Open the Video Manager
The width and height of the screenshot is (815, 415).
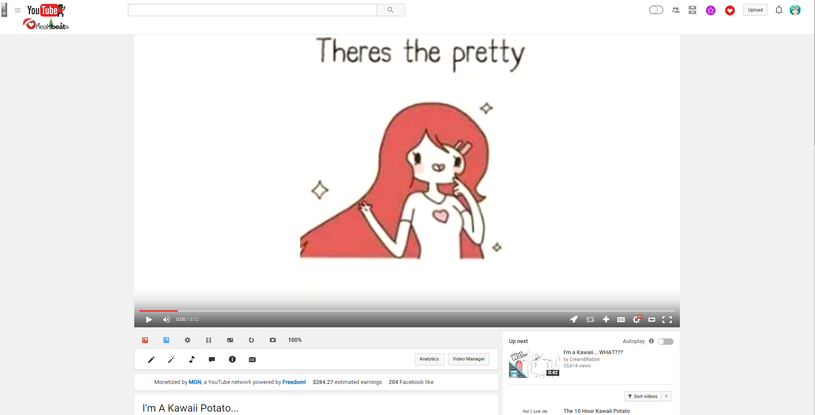[x=468, y=359]
